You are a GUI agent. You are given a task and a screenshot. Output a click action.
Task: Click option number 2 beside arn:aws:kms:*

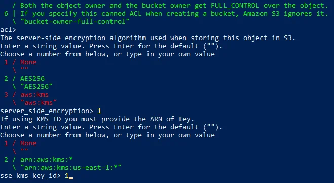(x=6, y=160)
